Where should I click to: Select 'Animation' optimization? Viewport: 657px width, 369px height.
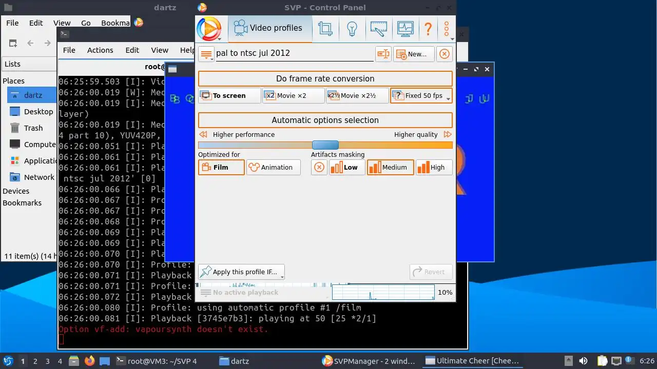[x=274, y=167]
